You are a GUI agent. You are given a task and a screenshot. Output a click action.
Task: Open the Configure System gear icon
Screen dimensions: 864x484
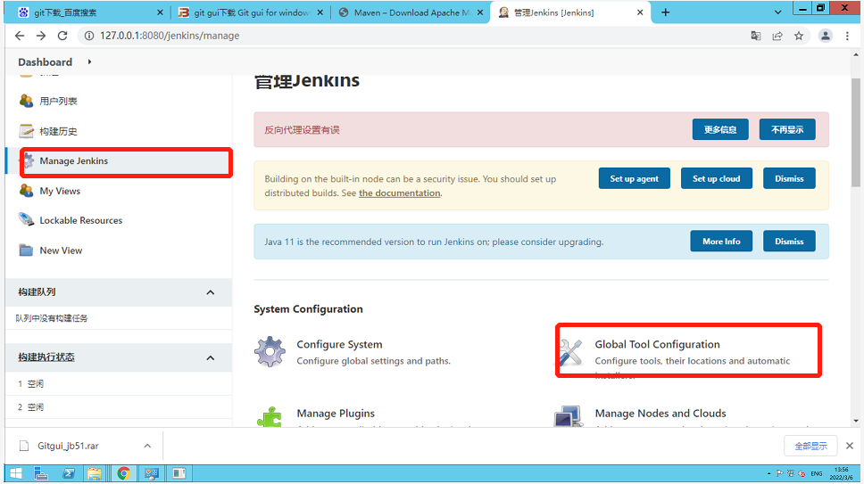click(x=270, y=351)
